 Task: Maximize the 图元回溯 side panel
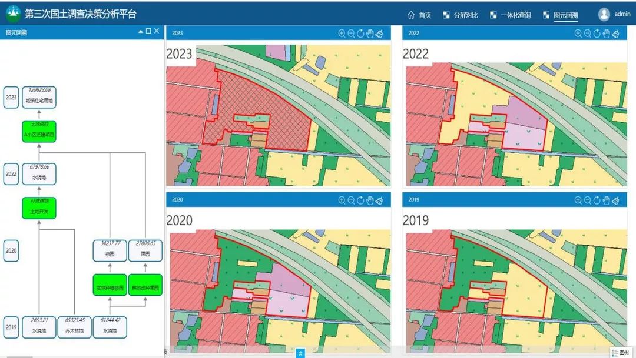[x=148, y=31]
